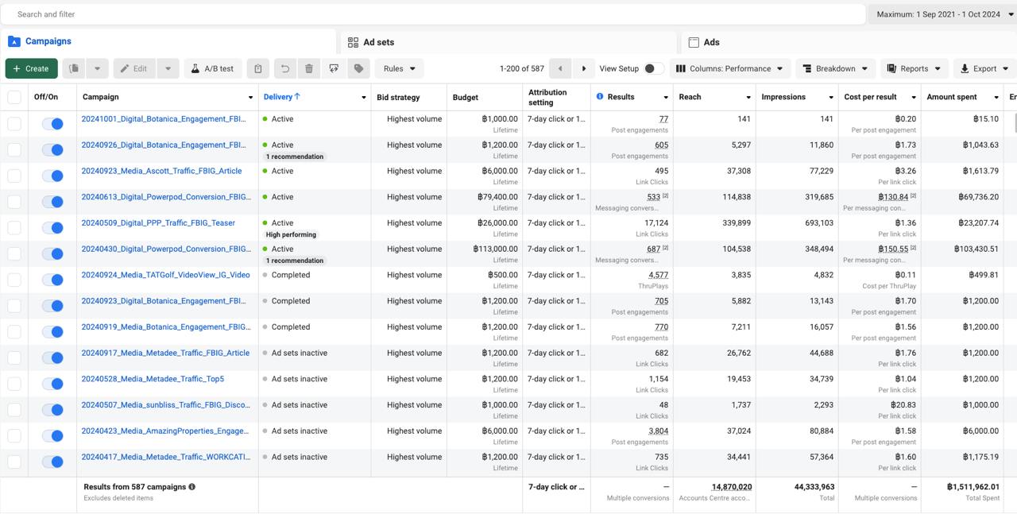Select all campaigns with header checkbox

(14, 97)
